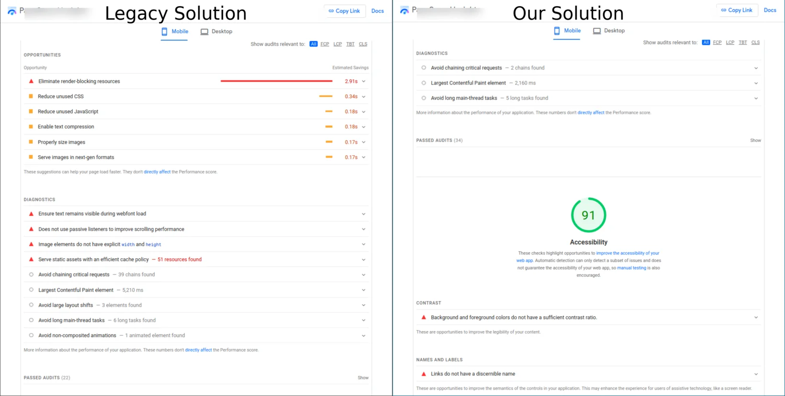Expand Enable text compression audit chevron
Image resolution: width=785 pixels, height=396 pixels.
(364, 127)
